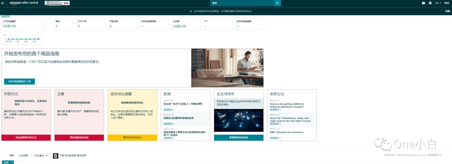Click the 帮助 link in the footer
452x164 pixels.
(x=12, y=155)
